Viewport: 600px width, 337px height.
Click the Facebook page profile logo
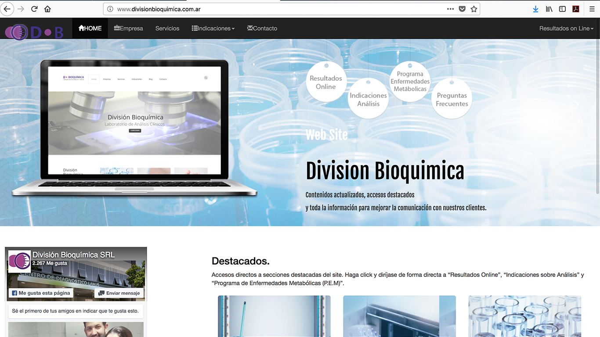coord(20,261)
